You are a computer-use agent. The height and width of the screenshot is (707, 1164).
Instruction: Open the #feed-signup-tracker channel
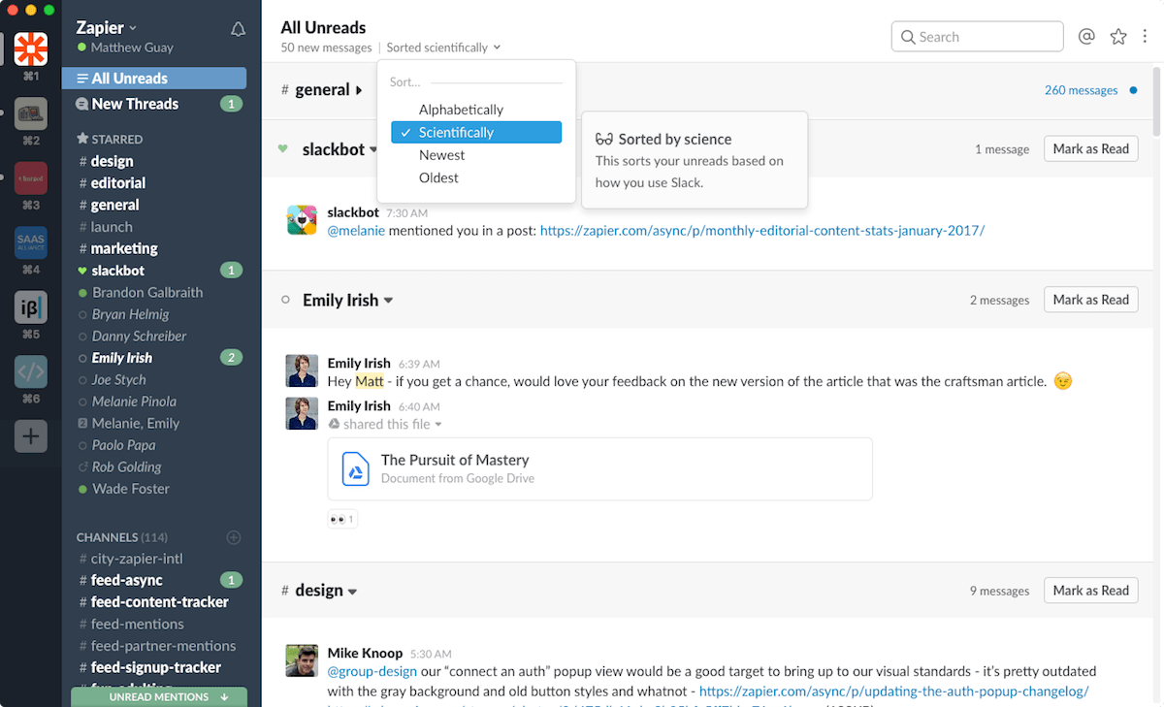[149, 667]
